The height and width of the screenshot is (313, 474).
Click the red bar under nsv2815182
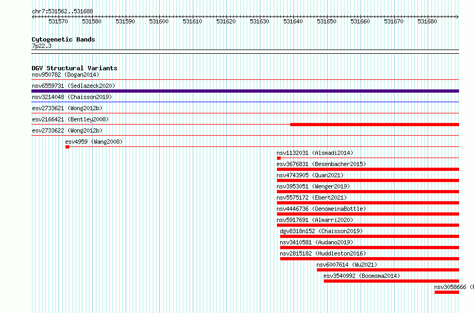tap(370, 259)
